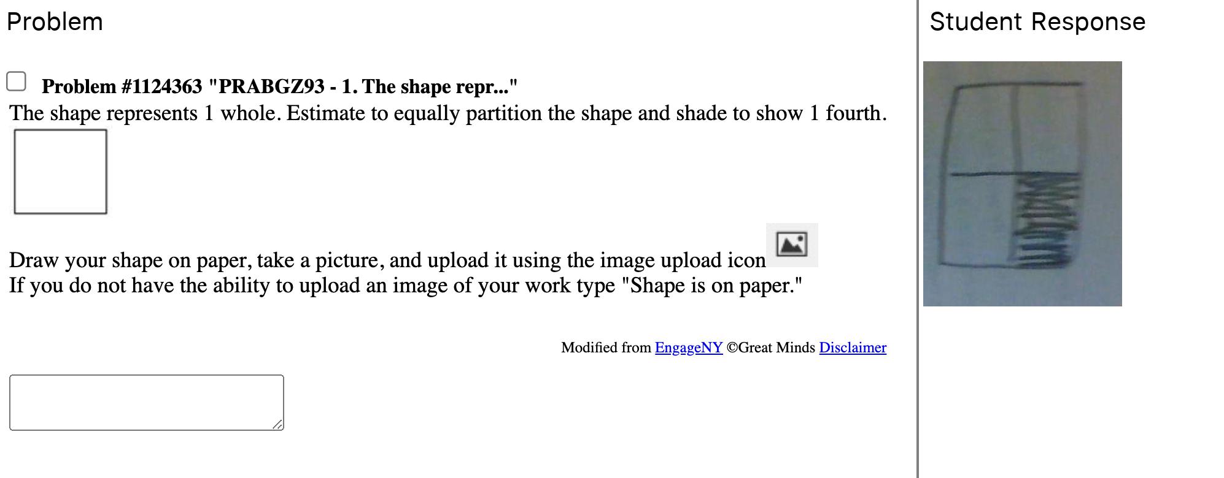Click the "Modified from" attribution text
Viewport: 1224px width, 478px height.
click(605, 347)
